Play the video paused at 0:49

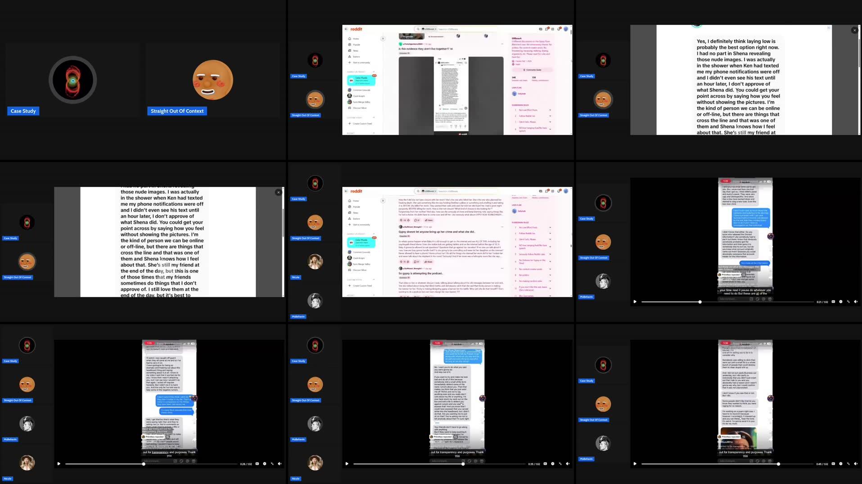pos(635,464)
